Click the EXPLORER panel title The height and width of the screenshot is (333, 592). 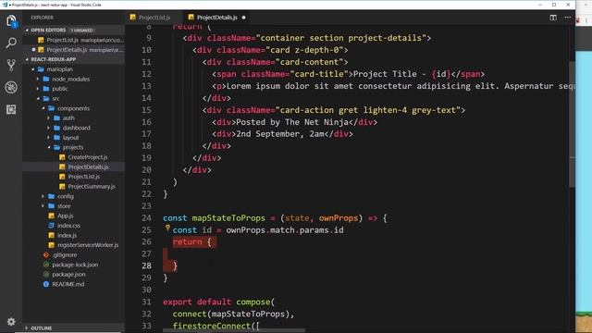tap(42, 18)
